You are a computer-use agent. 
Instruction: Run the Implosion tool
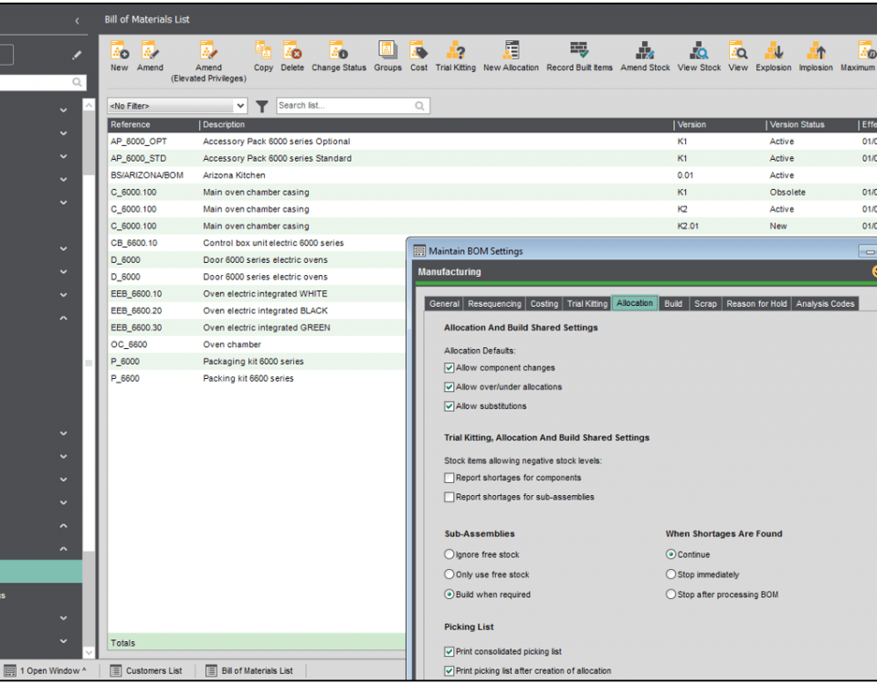point(816,51)
